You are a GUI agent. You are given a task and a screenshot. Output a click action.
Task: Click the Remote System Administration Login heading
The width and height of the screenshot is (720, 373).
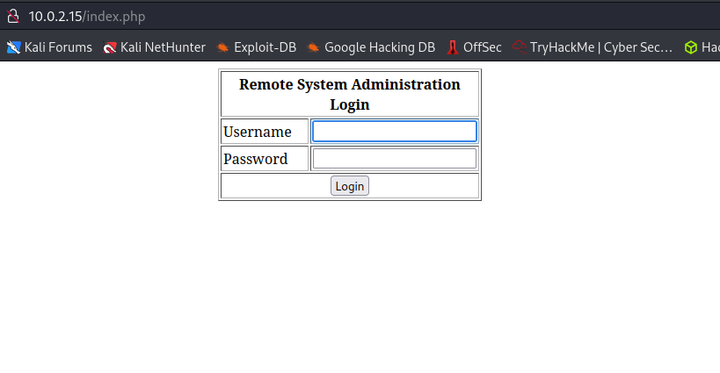click(x=350, y=95)
